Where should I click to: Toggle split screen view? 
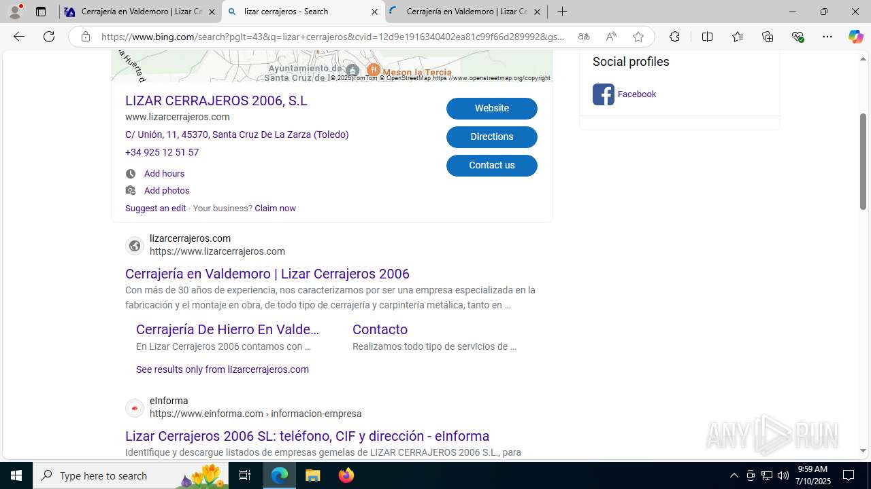click(707, 37)
